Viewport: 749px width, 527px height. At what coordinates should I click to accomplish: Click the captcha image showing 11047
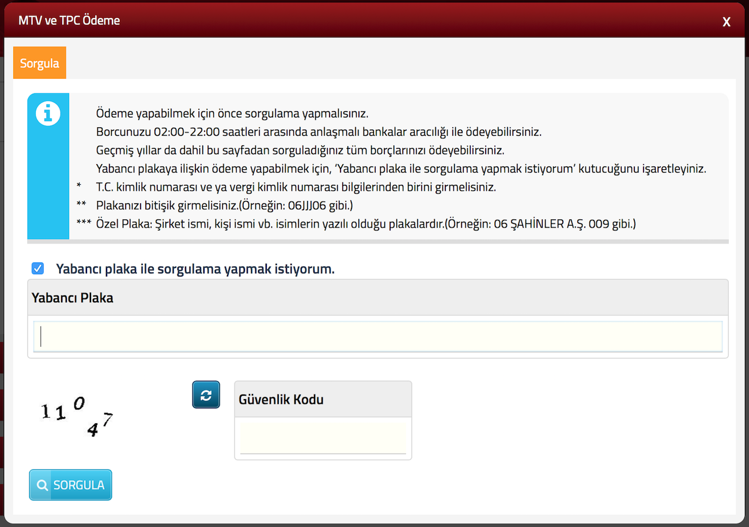[77, 417]
